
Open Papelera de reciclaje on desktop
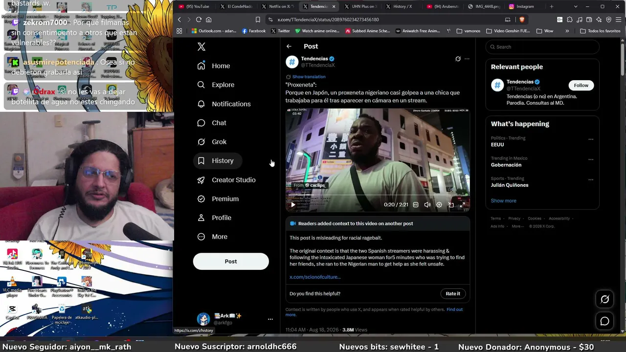click(x=62, y=314)
